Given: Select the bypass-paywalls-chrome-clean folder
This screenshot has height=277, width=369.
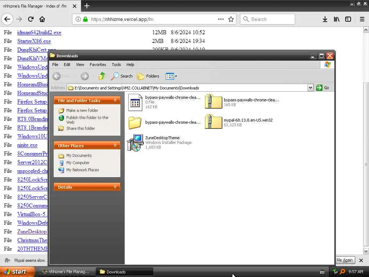Looking at the screenshot, I should click(164, 122).
